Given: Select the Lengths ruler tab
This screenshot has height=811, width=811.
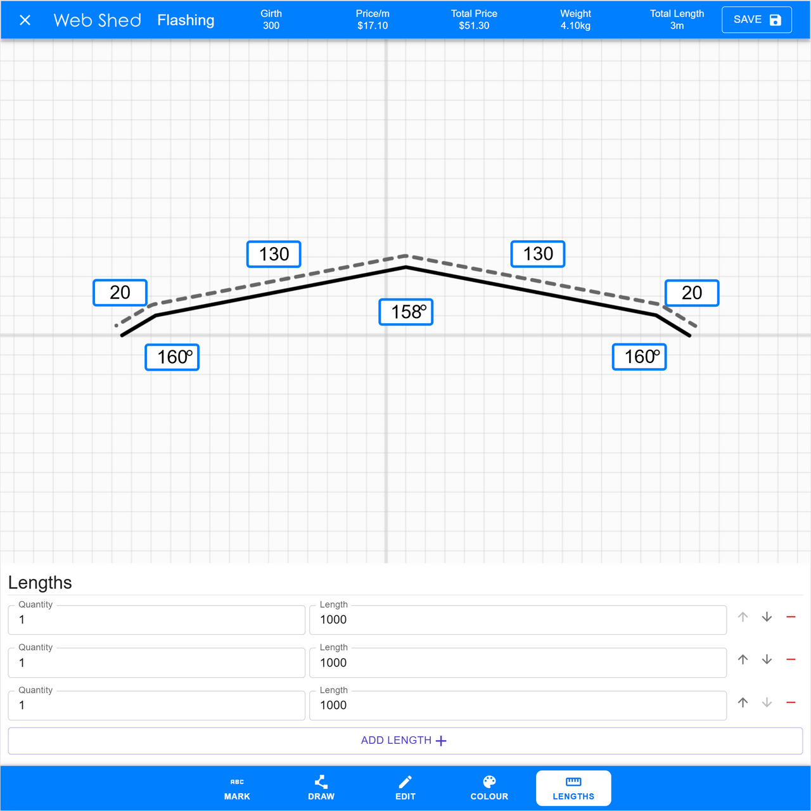Looking at the screenshot, I should click(x=573, y=788).
